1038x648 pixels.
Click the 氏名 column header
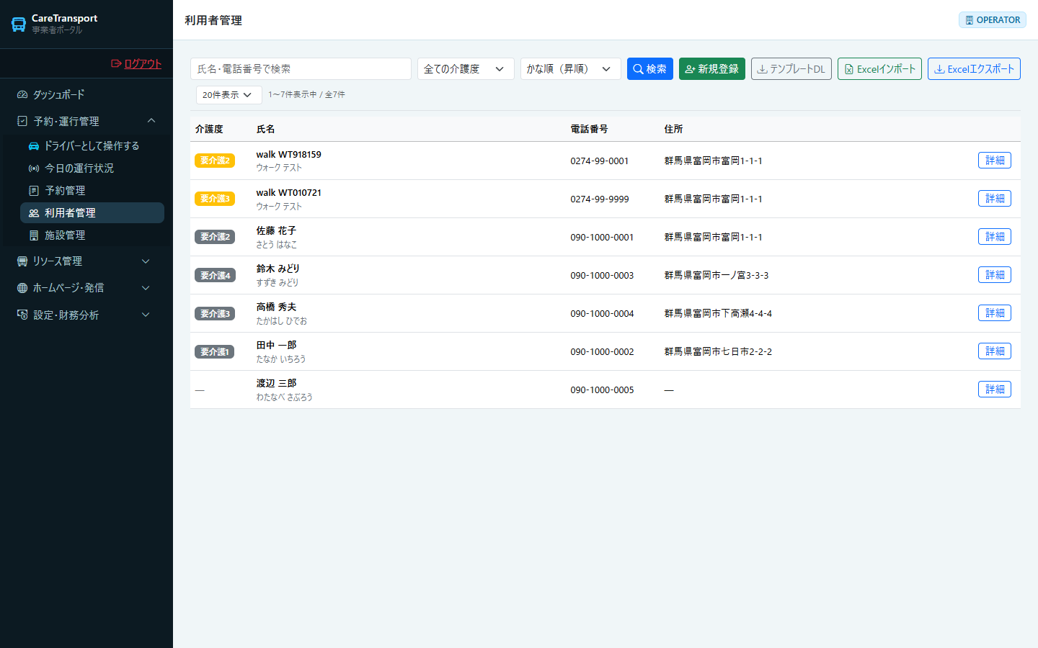tap(265, 129)
